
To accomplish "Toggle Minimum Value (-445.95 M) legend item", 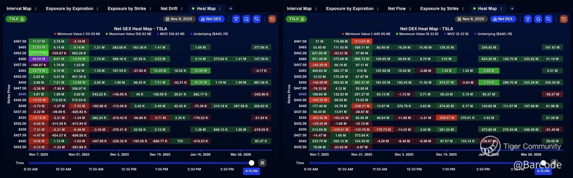I will tap(366, 34).
